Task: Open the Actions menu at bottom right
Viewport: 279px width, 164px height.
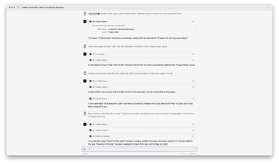Action: point(193,153)
